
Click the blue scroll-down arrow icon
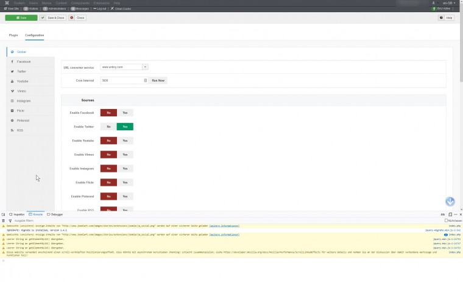tap(450, 202)
